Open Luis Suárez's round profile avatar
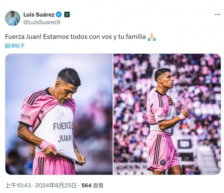 13,18
